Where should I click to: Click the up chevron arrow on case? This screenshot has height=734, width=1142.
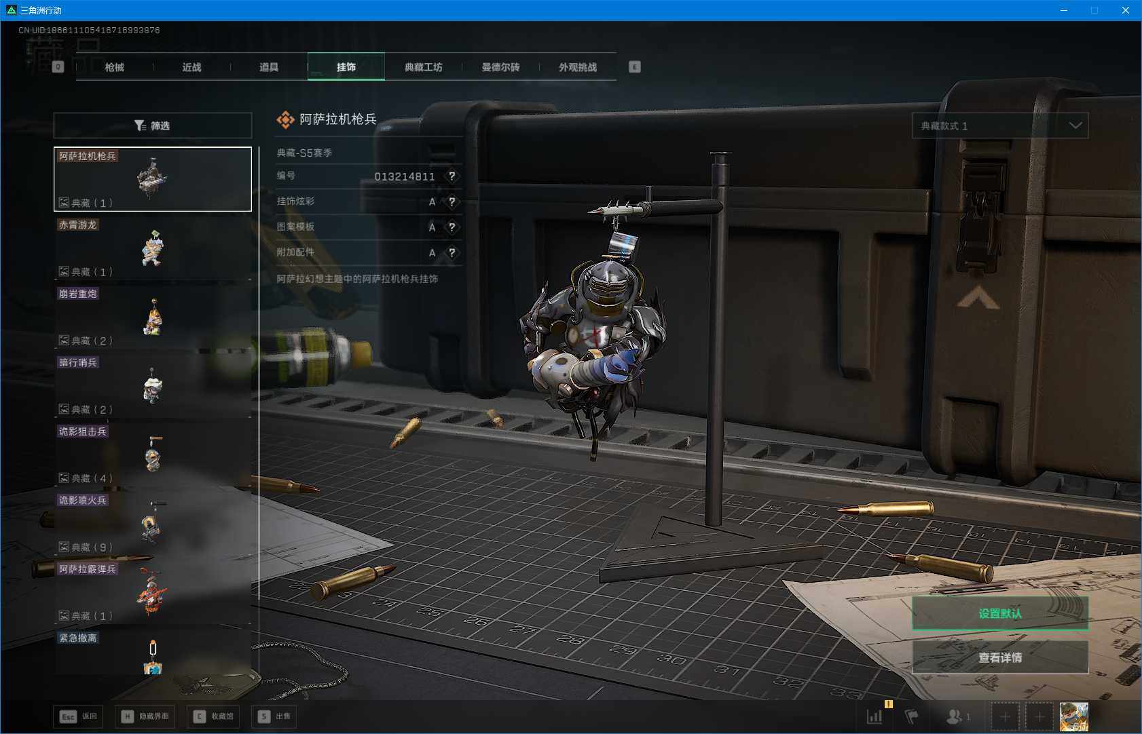pyautogui.click(x=978, y=298)
